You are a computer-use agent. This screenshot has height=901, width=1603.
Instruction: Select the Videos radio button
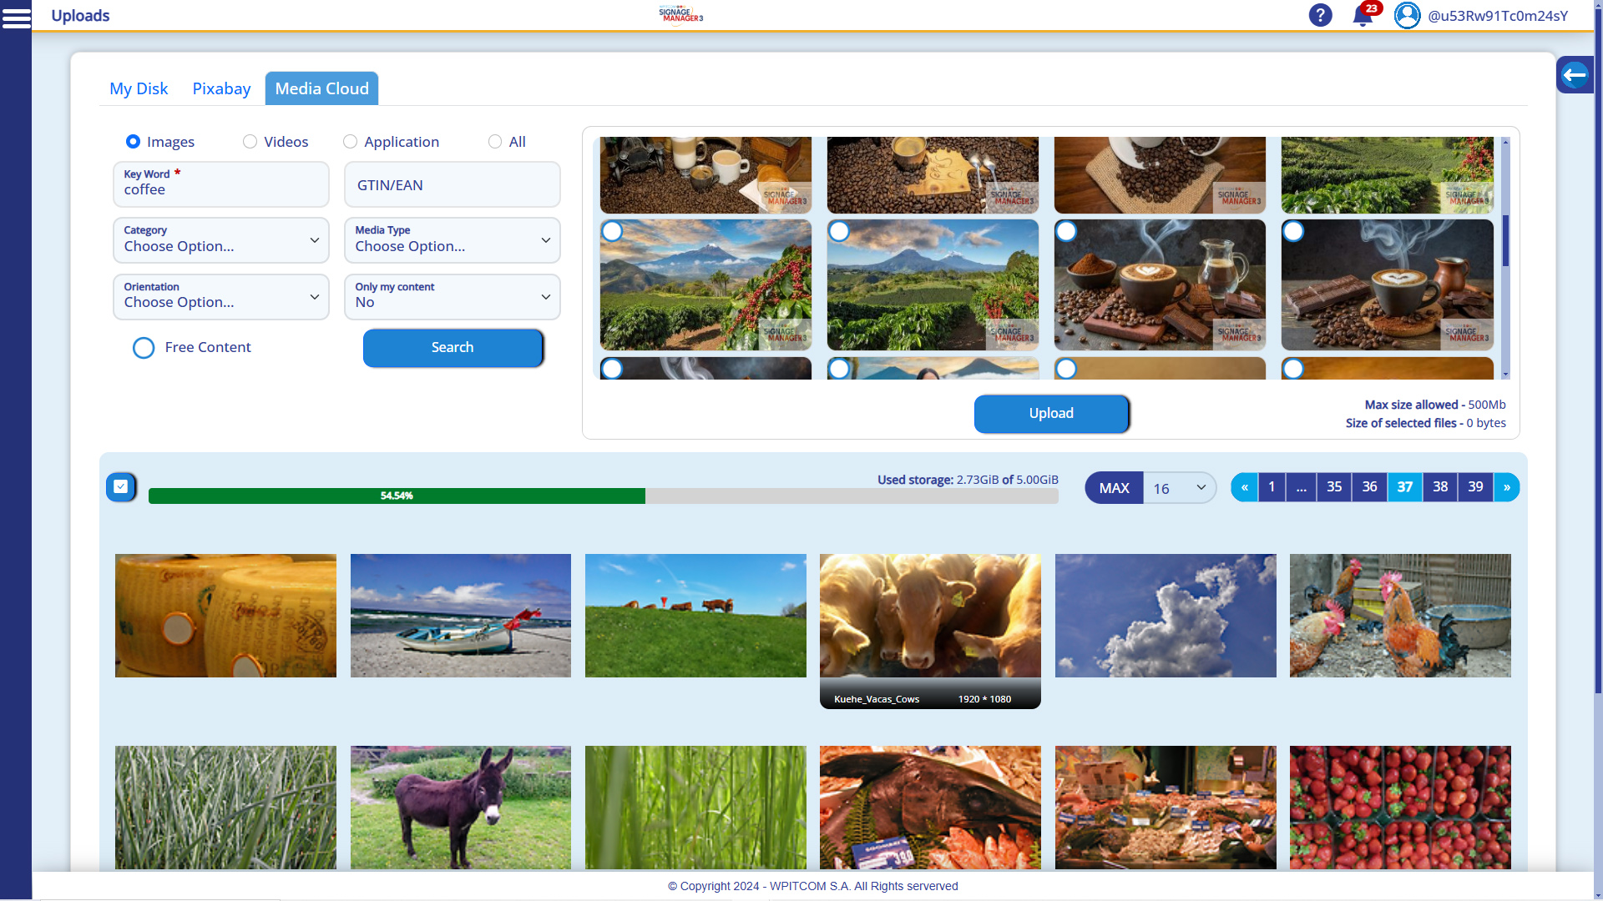[250, 142]
